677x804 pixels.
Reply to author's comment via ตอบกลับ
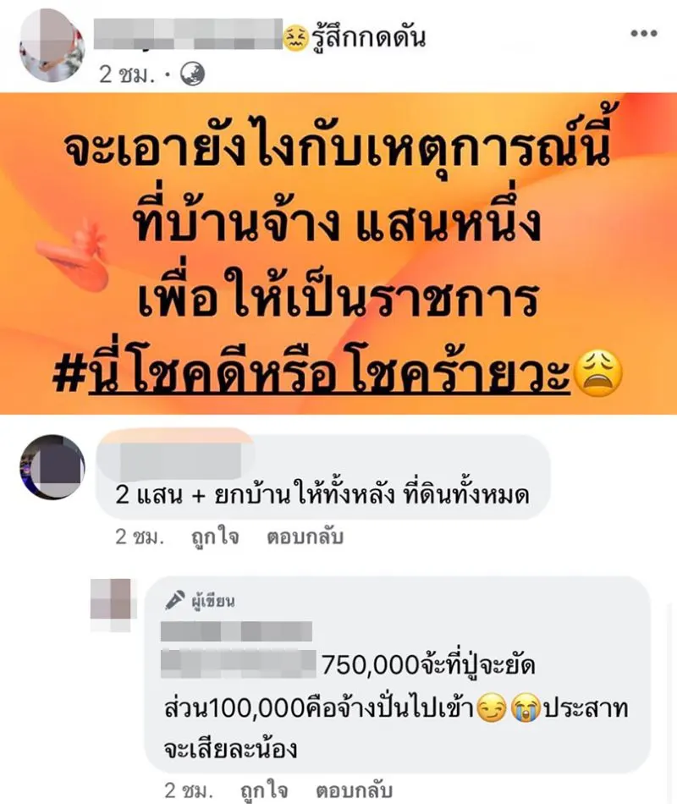coord(354,790)
